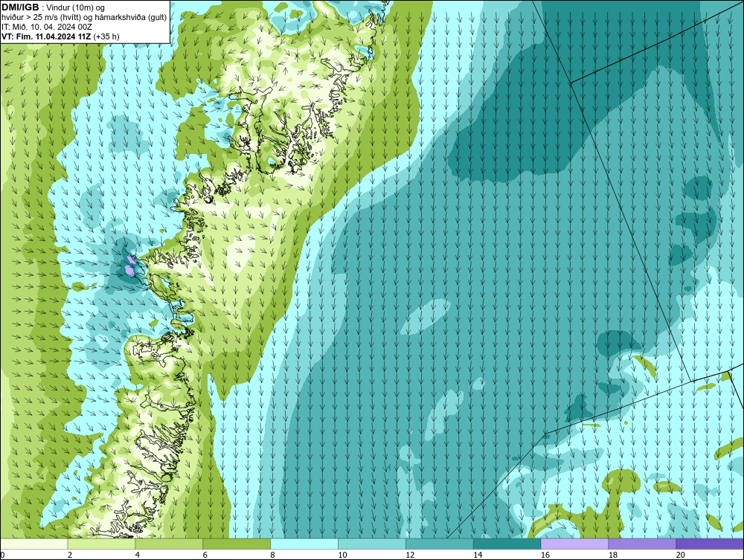Click the 8–10 m/s pale cyan legend swatch
Image resolution: width=744 pixels, height=560 pixels.
304,544
